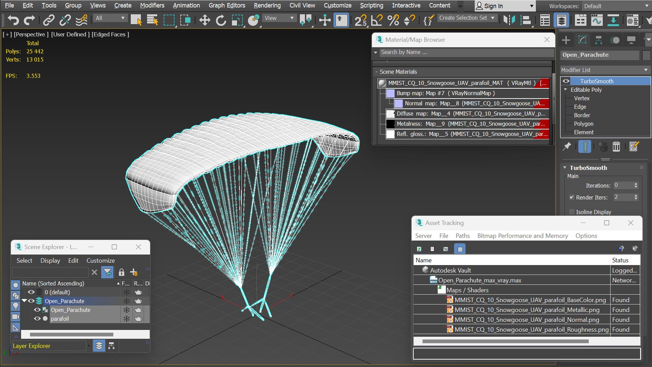Image resolution: width=652 pixels, height=367 pixels.
Task: Open the selection filter All dropdown
Action: point(110,18)
